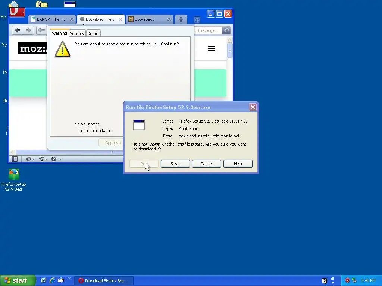Click the Opera Turbo icon in status bar
This screenshot has height=286, width=382.
pos(54,159)
